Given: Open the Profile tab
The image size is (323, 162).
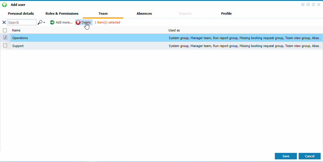Looking at the screenshot, I should (x=226, y=14).
